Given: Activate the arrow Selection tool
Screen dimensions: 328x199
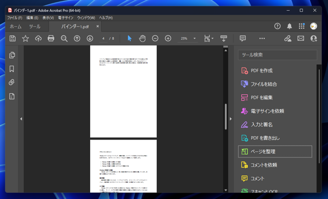Looking at the screenshot, I should (129, 39).
